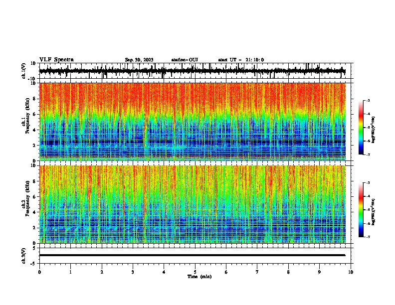Click the date 'Sep. 30, 2023'
The image size is (395, 305).
pos(139,60)
